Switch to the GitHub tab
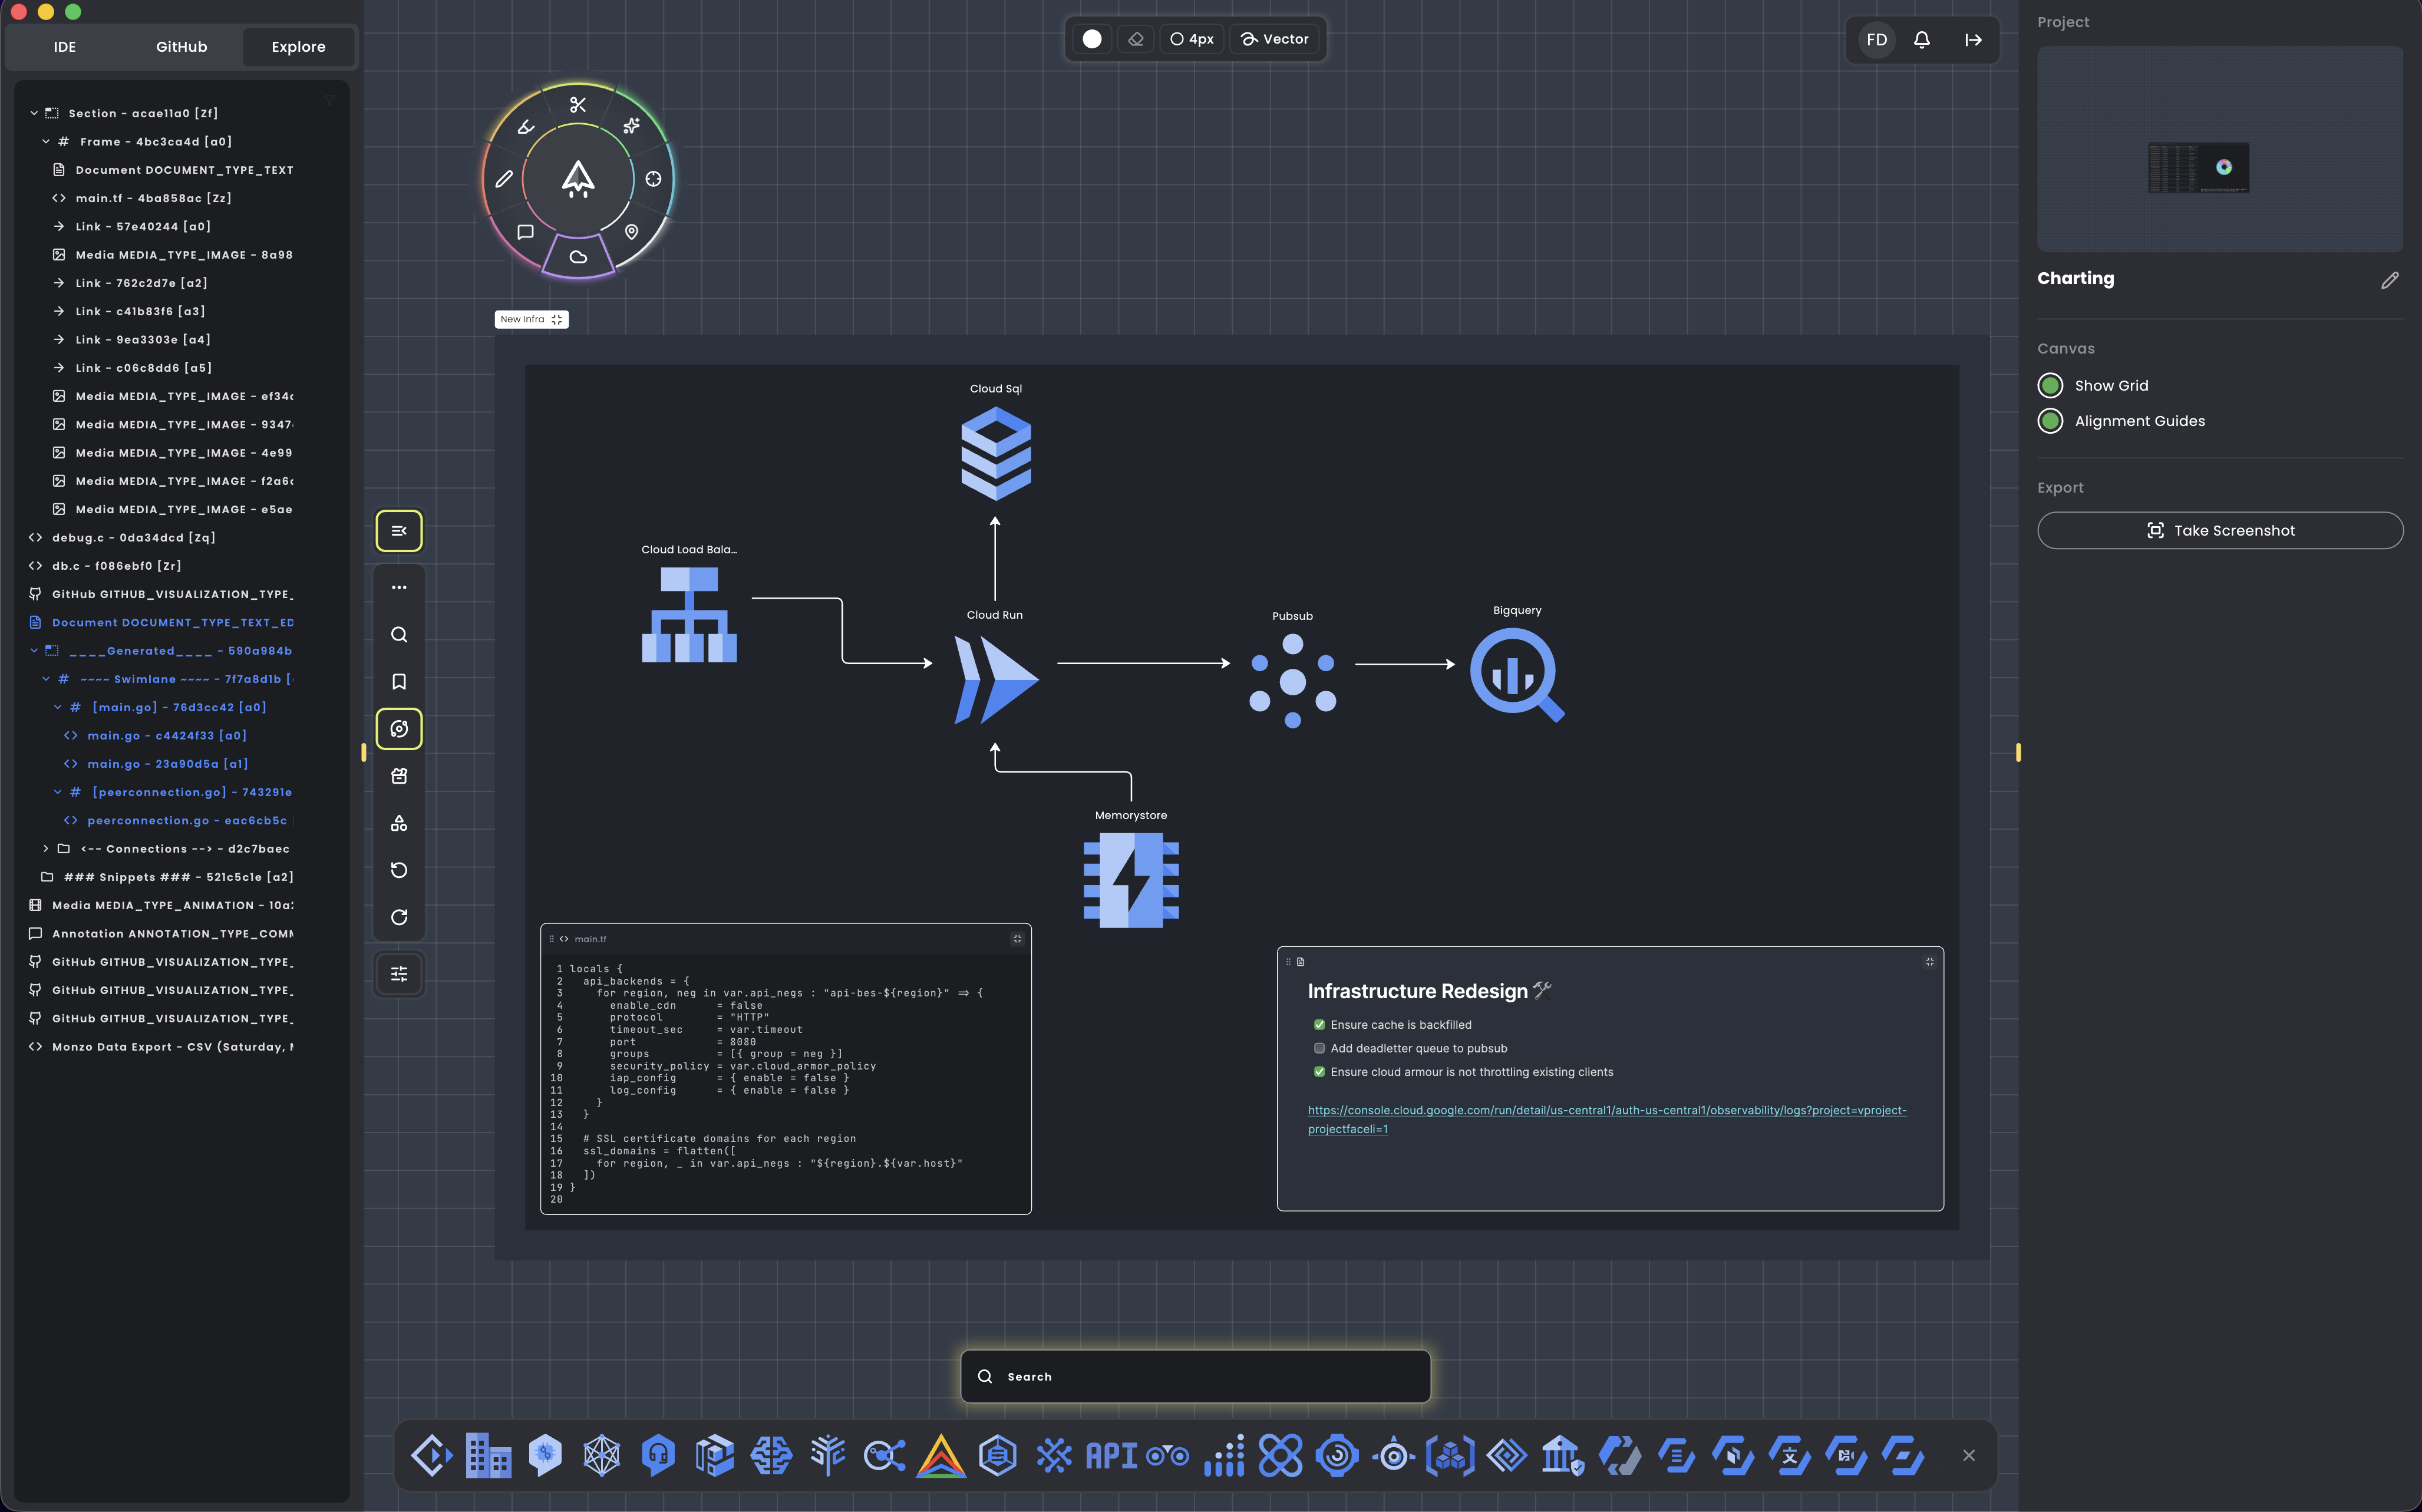Viewport: 2422px width, 1512px height. 181,47
